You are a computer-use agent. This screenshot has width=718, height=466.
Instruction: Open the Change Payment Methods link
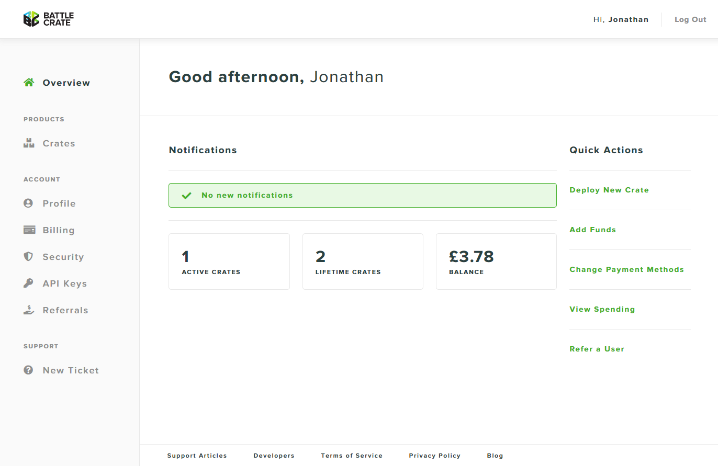tap(626, 269)
